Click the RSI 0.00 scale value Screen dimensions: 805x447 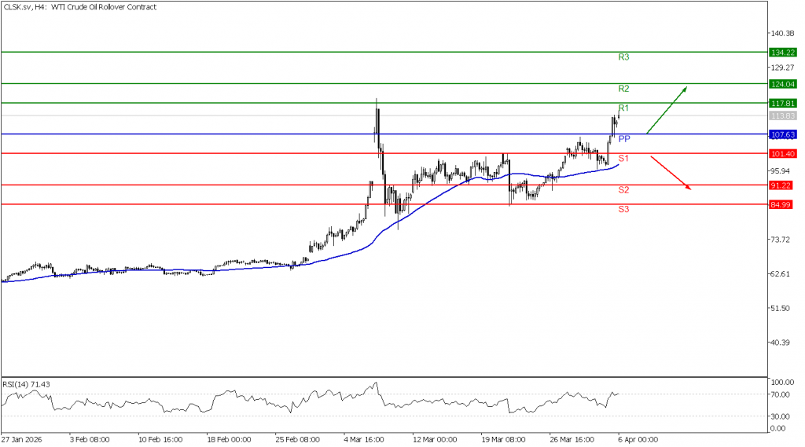coord(778,428)
